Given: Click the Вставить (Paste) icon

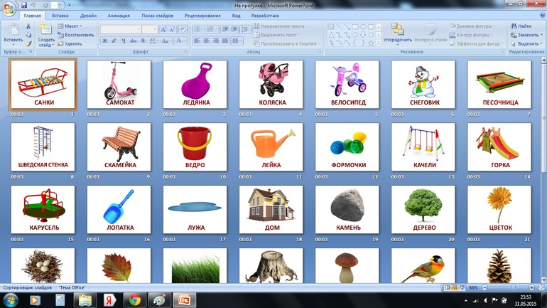Looking at the screenshot, I should click(13, 31).
